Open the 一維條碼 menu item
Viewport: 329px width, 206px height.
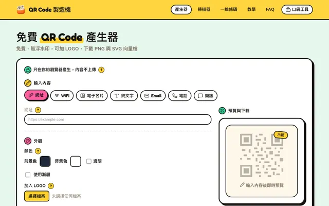pos(229,9)
